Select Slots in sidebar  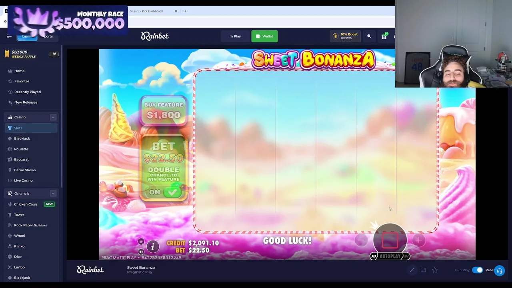[31, 128]
